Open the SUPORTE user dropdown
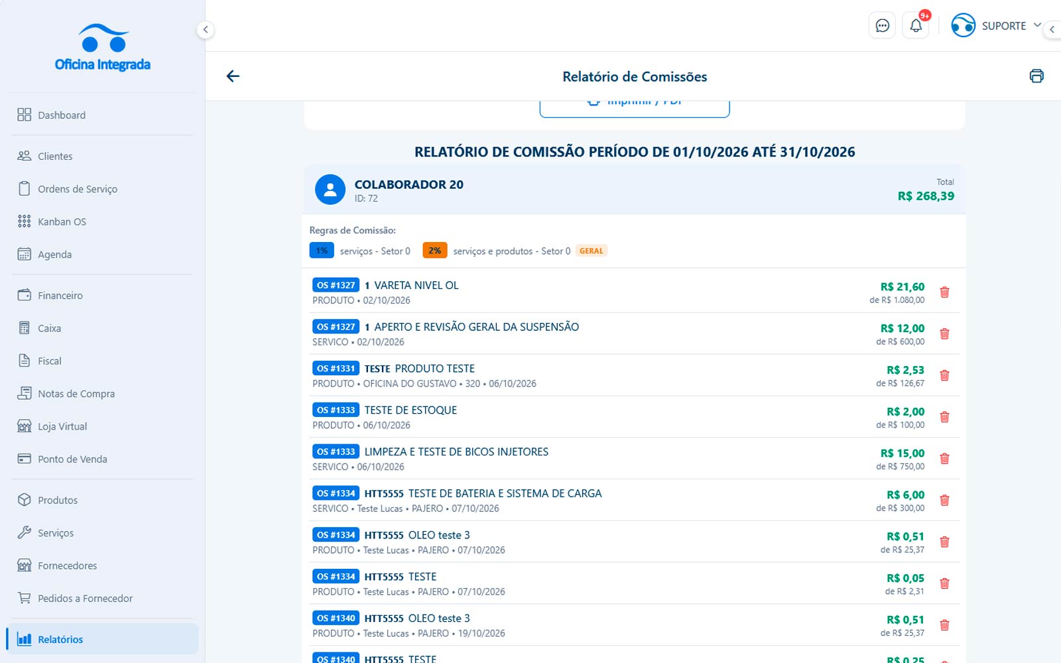 [996, 26]
